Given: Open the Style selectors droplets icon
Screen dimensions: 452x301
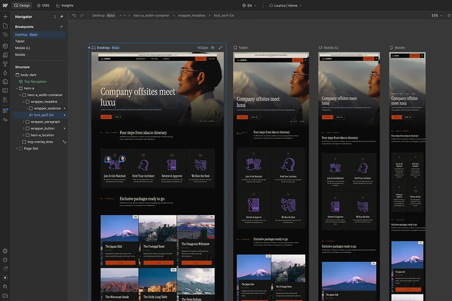Looking at the screenshot, I should [5, 64].
